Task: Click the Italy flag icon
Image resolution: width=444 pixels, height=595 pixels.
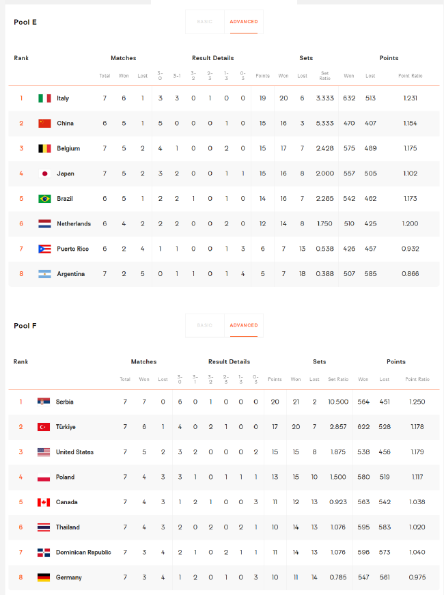Action: click(44, 98)
